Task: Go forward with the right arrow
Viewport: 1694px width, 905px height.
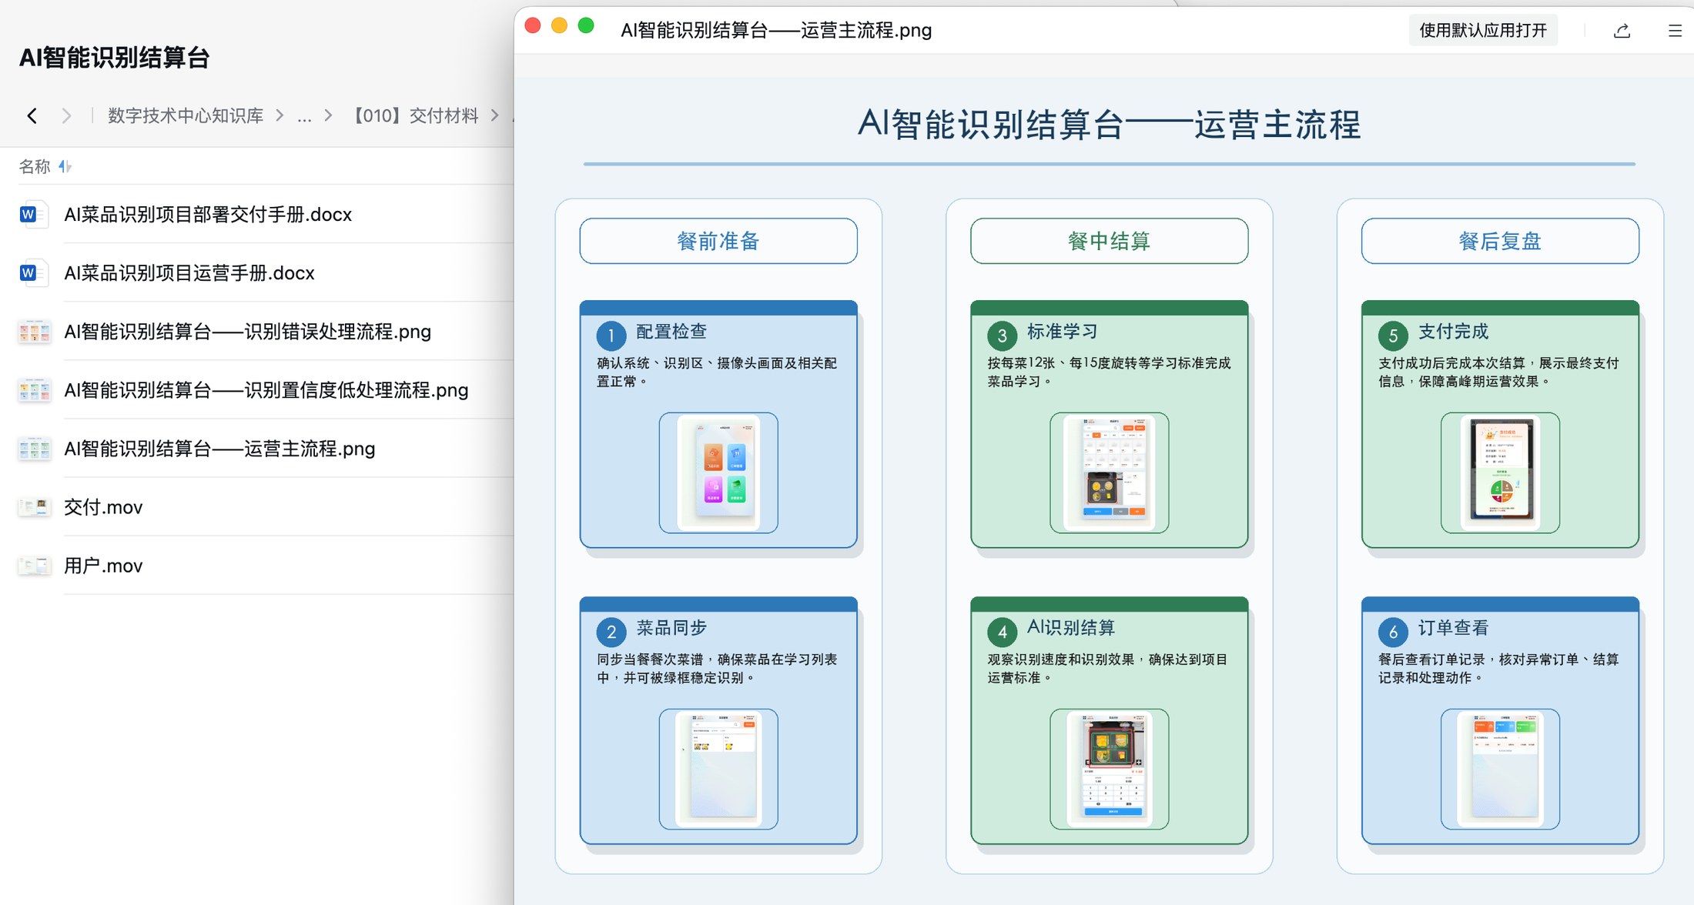Action: 67,116
